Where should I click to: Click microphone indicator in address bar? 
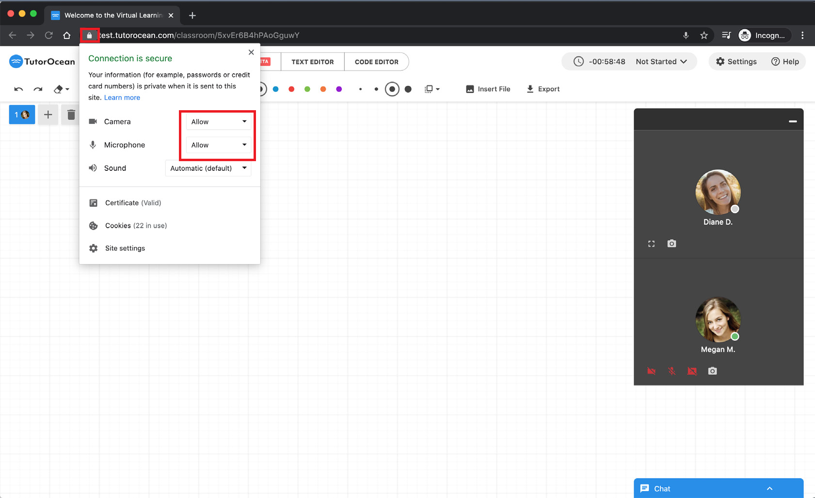(x=686, y=35)
